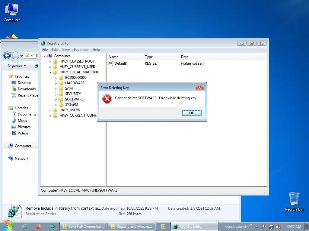Select the SOFTWARE key label
Image resolution: width=309 pixels, height=231 pixels.
pyautogui.click(x=74, y=99)
